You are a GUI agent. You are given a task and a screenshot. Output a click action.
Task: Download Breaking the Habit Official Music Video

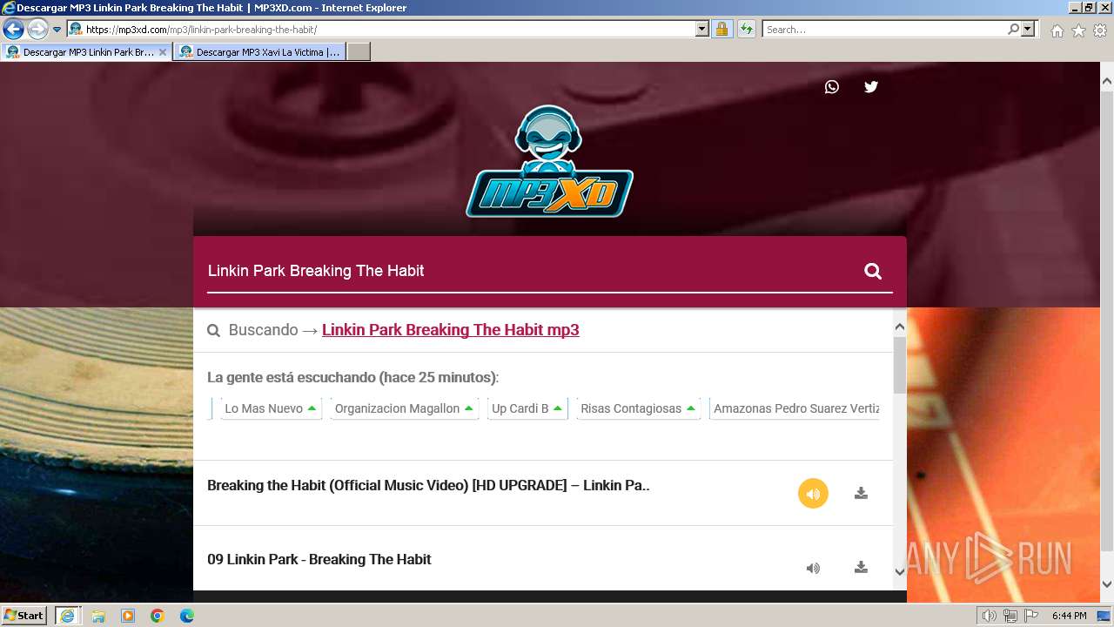coord(861,494)
